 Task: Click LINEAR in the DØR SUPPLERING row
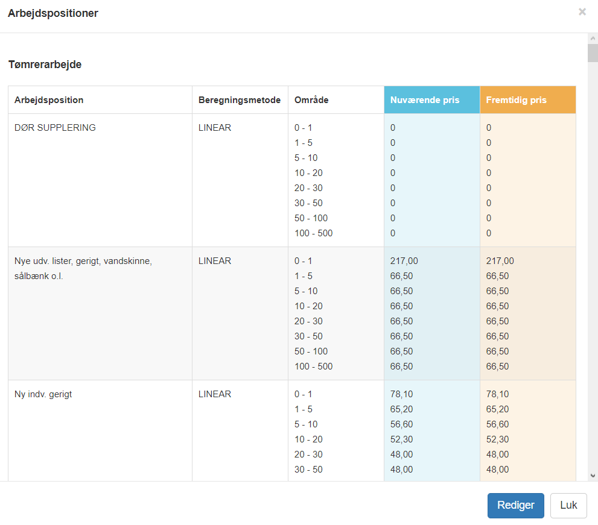(214, 128)
